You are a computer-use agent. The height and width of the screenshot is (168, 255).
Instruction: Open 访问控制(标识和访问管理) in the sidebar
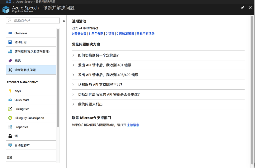(31, 51)
